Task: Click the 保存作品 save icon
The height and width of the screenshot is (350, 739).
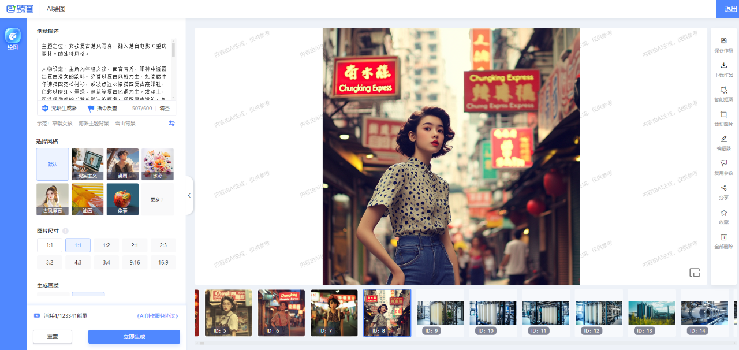Action: pos(723,41)
